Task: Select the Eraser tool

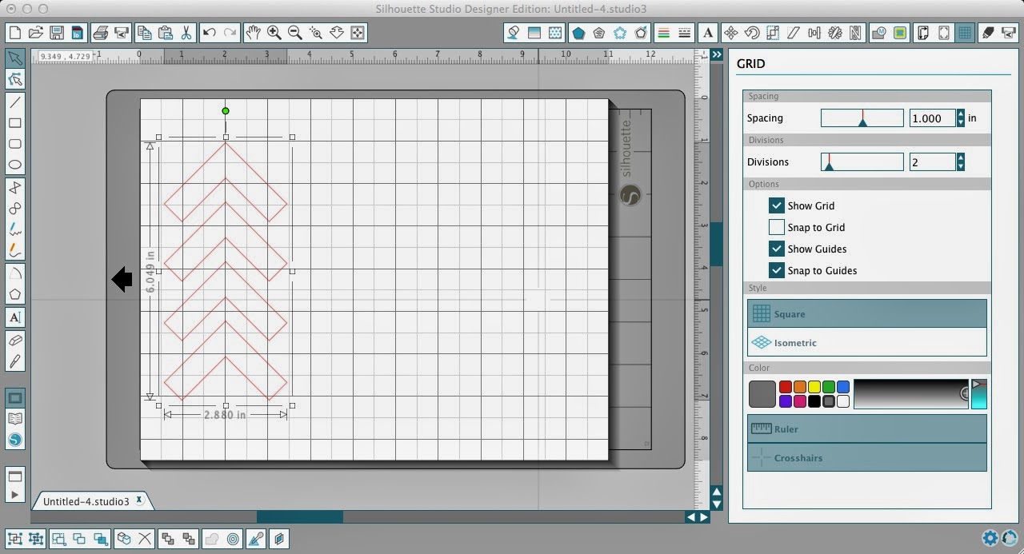Action: click(14, 340)
